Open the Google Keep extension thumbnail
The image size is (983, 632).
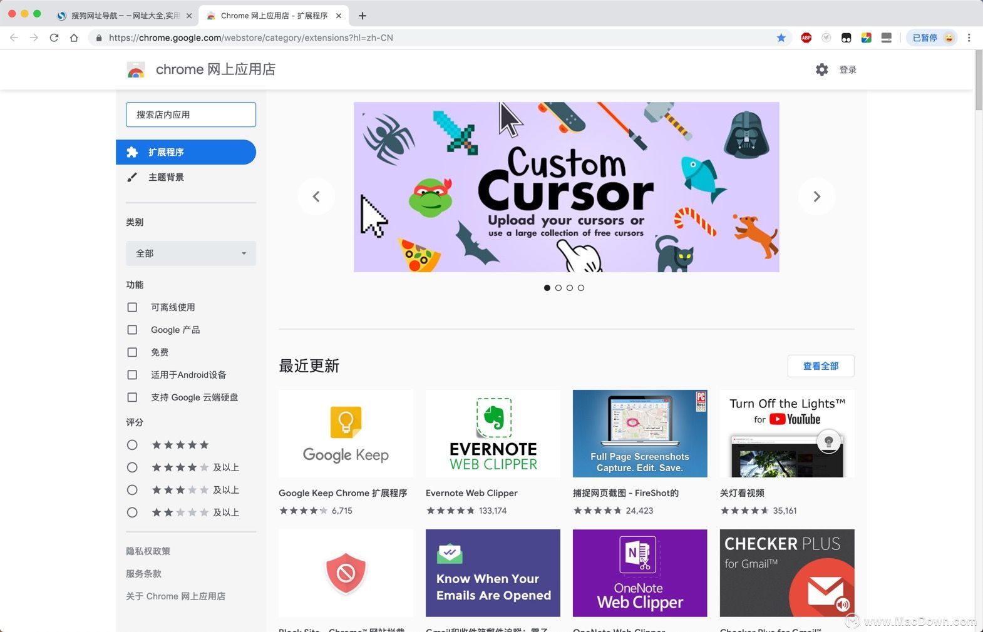coord(346,434)
